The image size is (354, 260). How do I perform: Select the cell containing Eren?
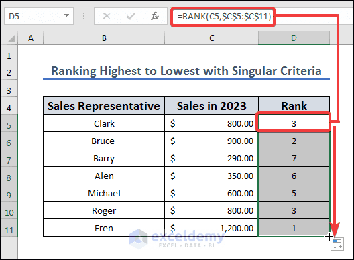[x=104, y=228]
